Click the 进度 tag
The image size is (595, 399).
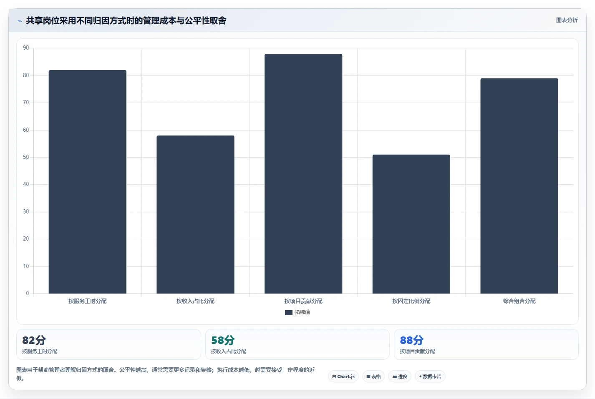(400, 376)
